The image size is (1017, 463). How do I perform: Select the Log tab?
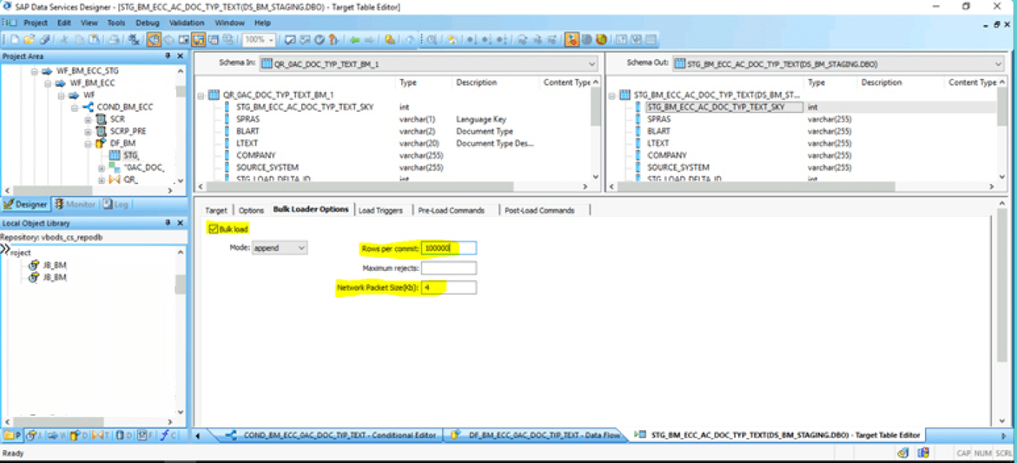(x=115, y=204)
